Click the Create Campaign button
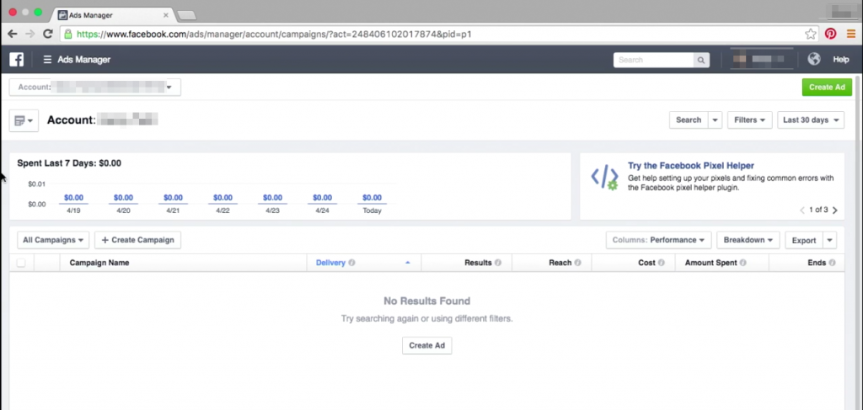The width and height of the screenshot is (863, 410). [137, 240]
